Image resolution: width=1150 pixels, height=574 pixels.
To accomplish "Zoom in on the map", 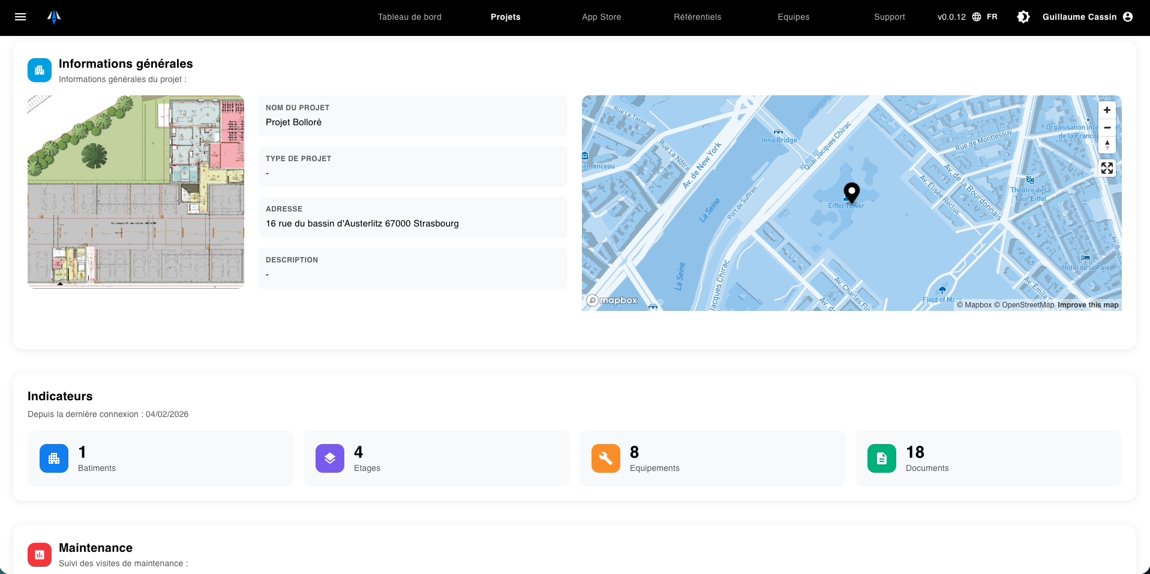I will 1107,110.
